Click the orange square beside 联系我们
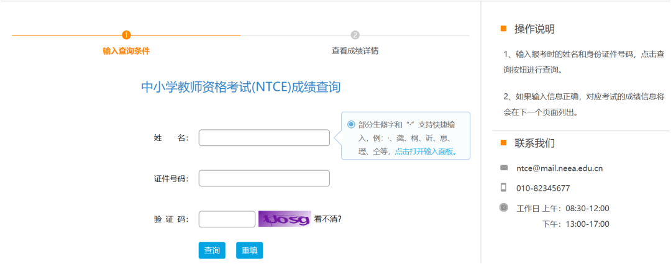Viewport: 671px width, 264px height. [x=504, y=143]
